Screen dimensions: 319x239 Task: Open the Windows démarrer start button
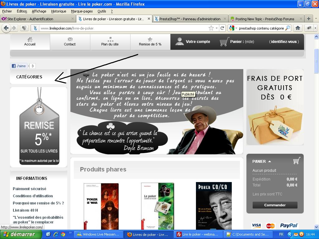21,234
